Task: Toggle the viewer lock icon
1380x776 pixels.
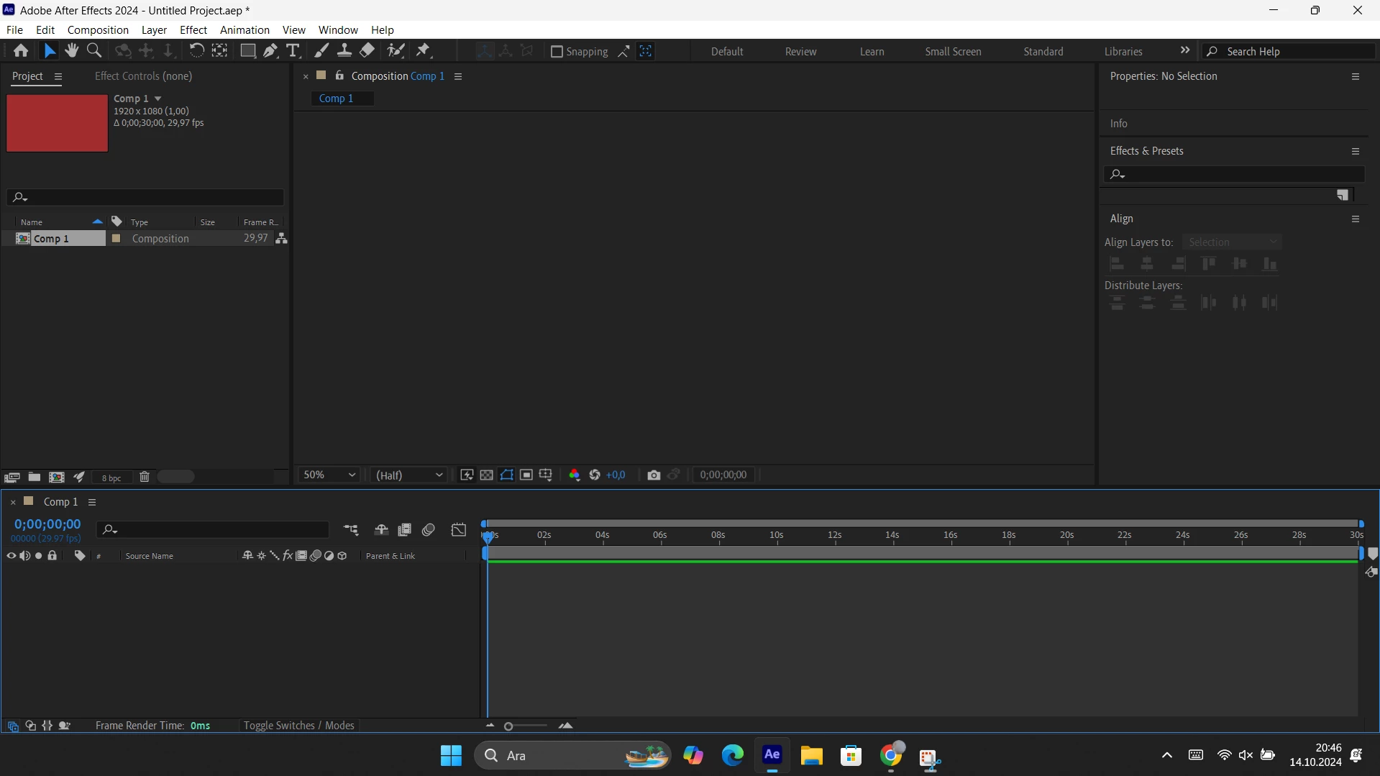Action: (339, 76)
